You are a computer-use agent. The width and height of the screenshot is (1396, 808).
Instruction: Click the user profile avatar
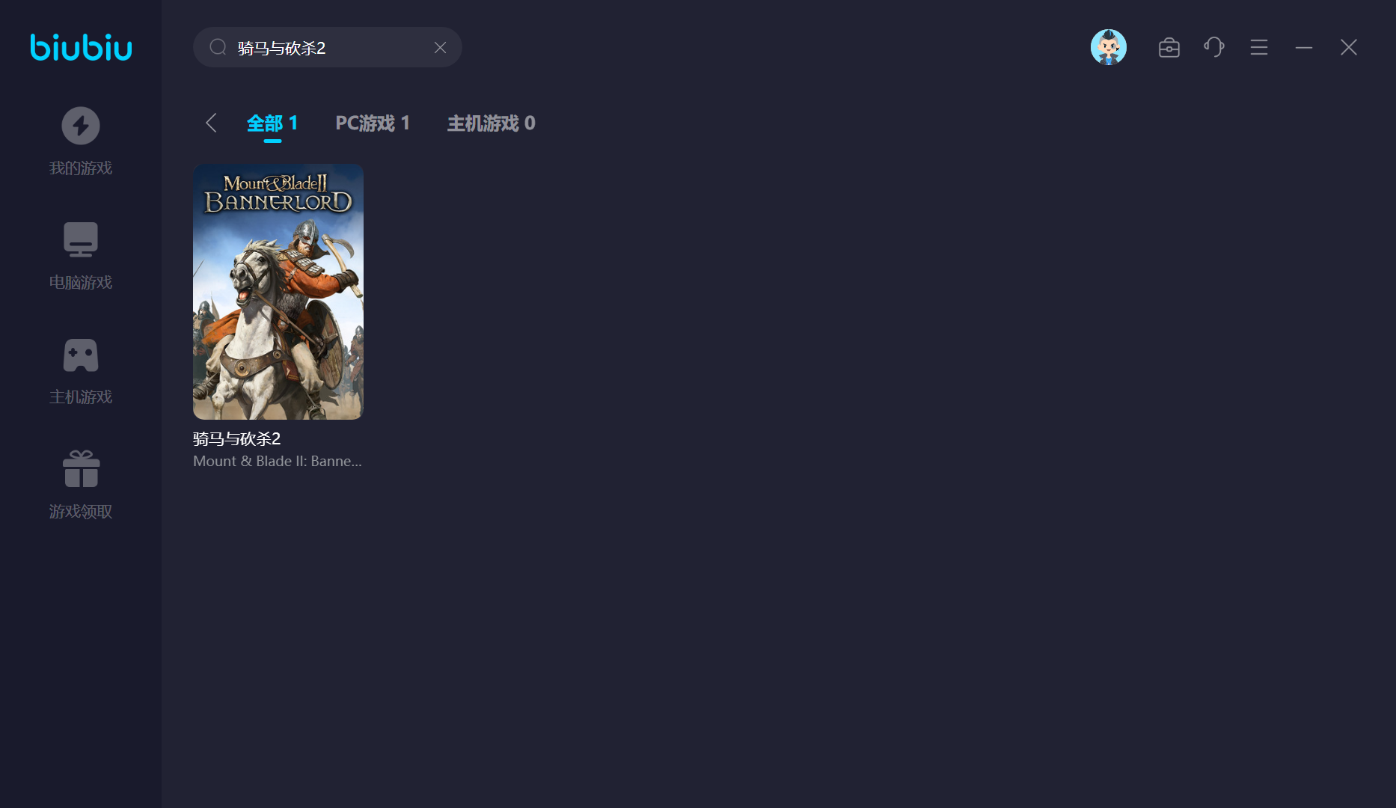[x=1108, y=47]
